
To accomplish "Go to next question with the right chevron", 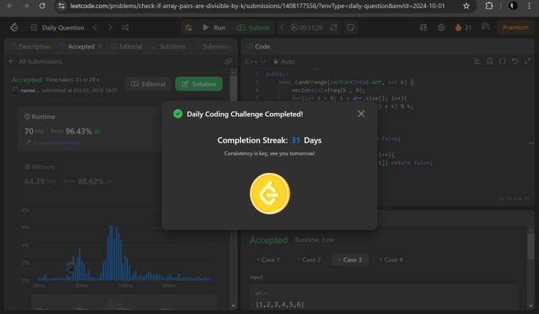I will (110, 28).
